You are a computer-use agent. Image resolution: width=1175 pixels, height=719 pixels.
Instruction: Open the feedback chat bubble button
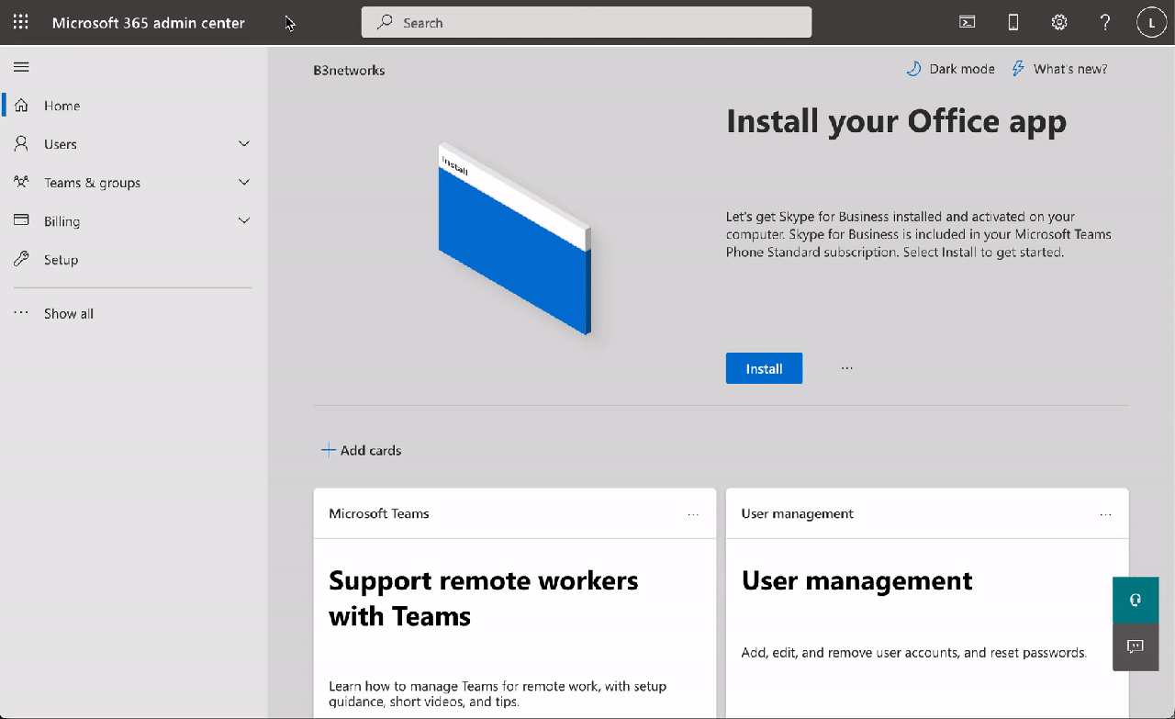[1136, 646]
